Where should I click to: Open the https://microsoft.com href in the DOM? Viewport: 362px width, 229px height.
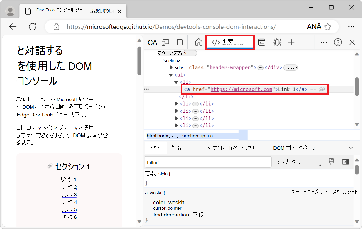241,89
